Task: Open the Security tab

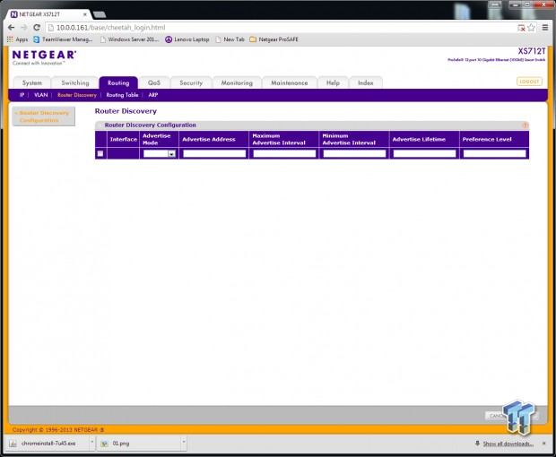Action: pyautogui.click(x=191, y=82)
